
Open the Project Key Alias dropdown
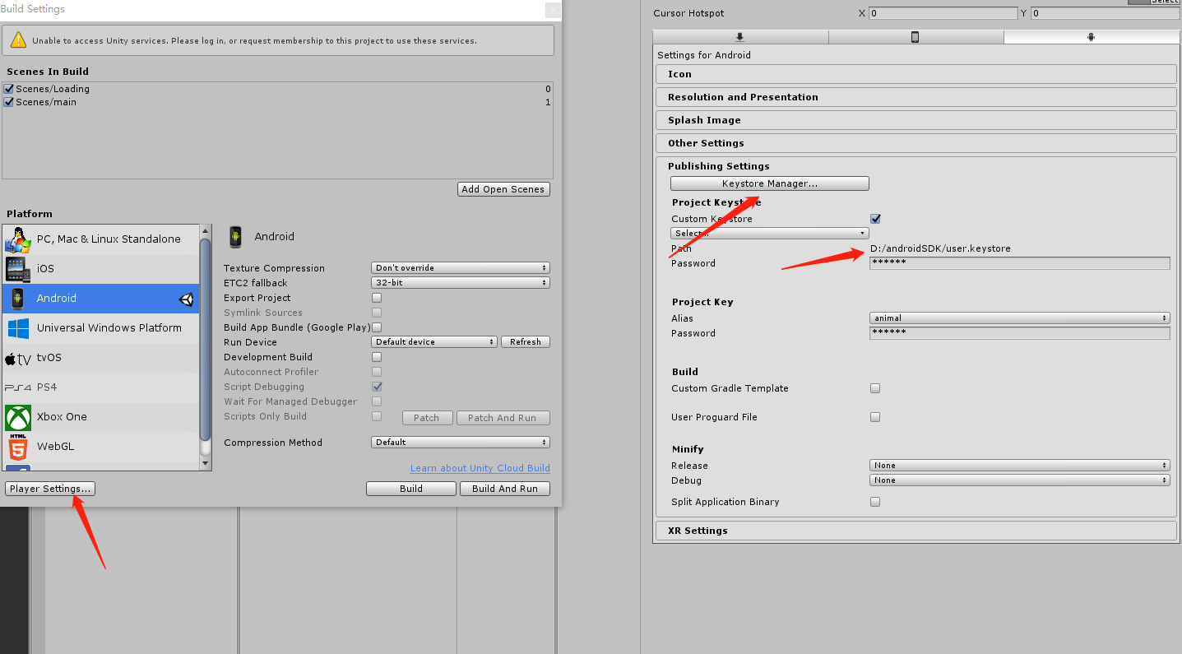[x=1020, y=318]
